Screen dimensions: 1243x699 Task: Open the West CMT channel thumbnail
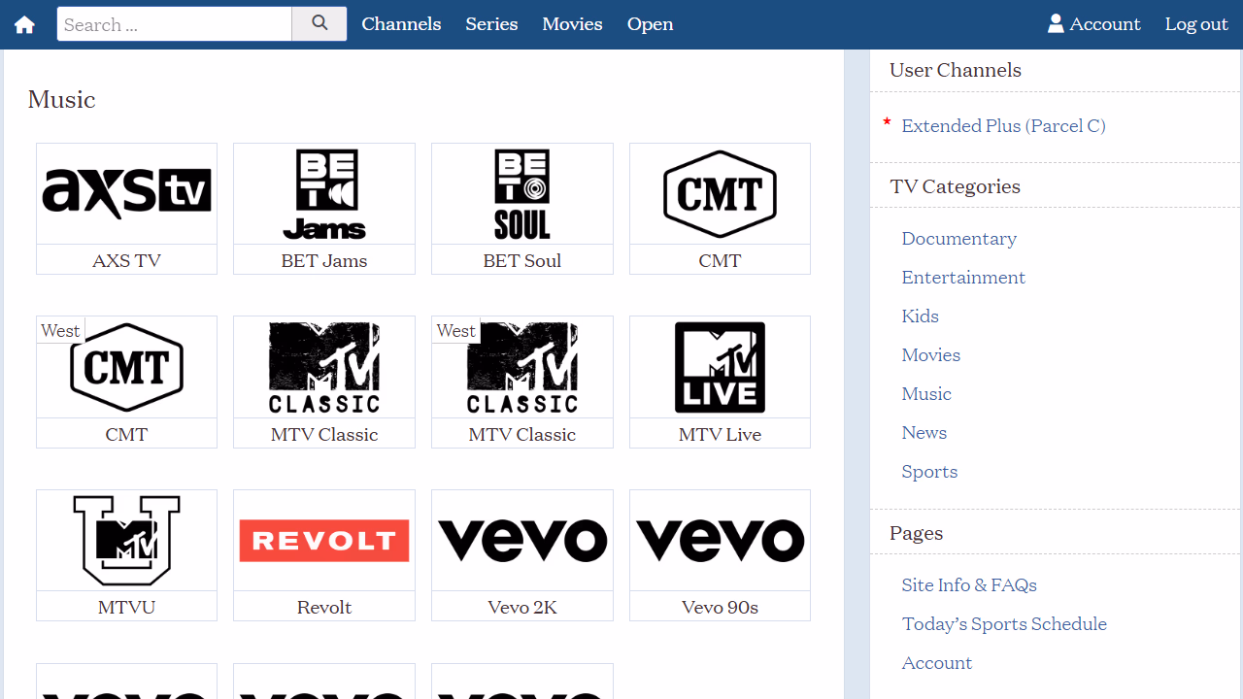[126, 369]
